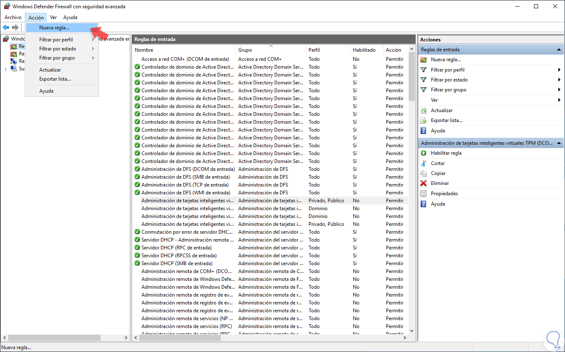Click green check of Servidor DHCP (RPC de entrada)
Image resolution: width=565 pixels, height=352 pixels.
(x=137, y=248)
